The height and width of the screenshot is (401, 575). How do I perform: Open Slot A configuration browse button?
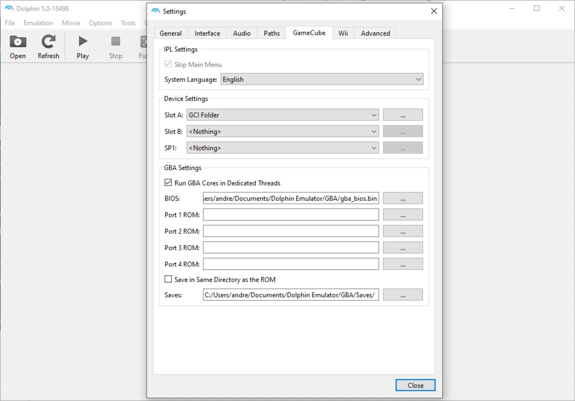pos(403,115)
